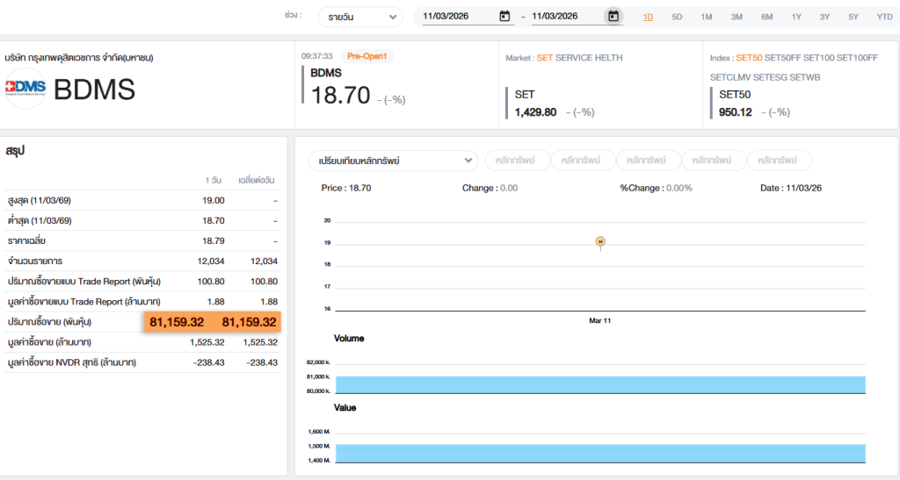Choose the 6M time range
This screenshot has height=480, width=900.
(766, 17)
